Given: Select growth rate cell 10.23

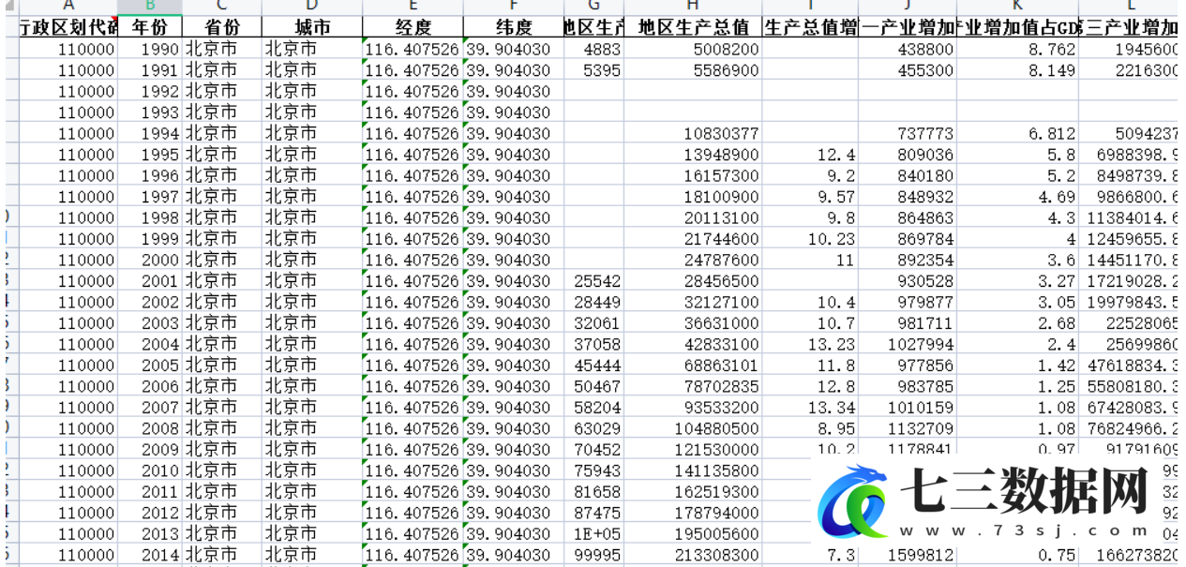Looking at the screenshot, I should tap(810, 239).
